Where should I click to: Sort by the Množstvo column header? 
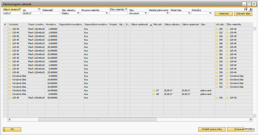point(51,25)
